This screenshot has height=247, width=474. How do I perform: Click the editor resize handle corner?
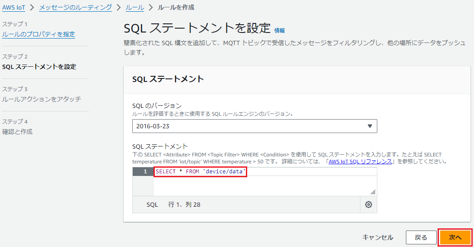[373, 192]
